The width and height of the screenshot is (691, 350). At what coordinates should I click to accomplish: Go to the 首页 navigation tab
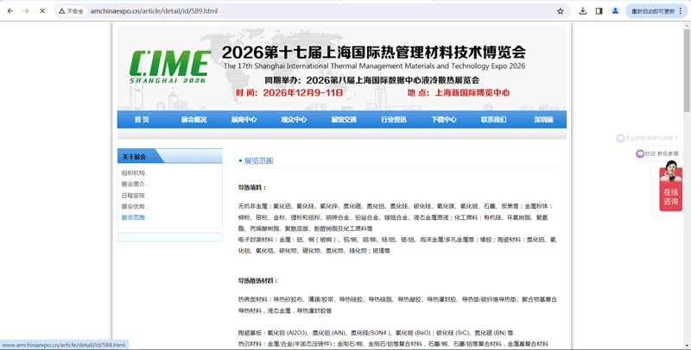click(142, 120)
